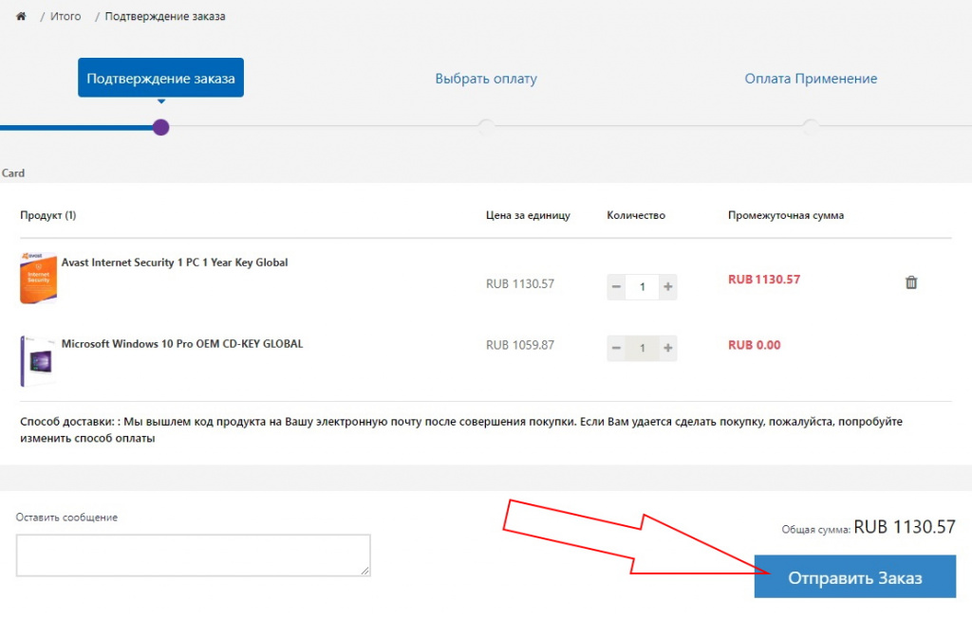Click the Оставить сообщение text area

coord(193,554)
